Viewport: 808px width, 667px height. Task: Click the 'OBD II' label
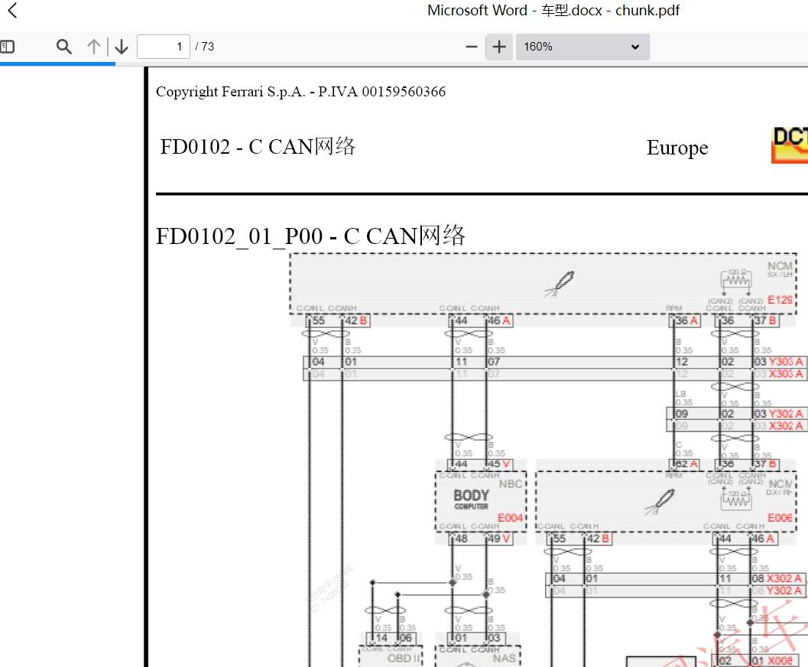[404, 659]
